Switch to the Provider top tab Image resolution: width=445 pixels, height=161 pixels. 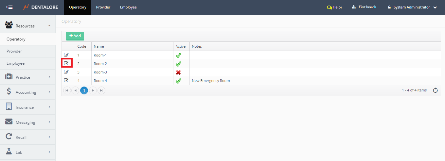coord(103,7)
